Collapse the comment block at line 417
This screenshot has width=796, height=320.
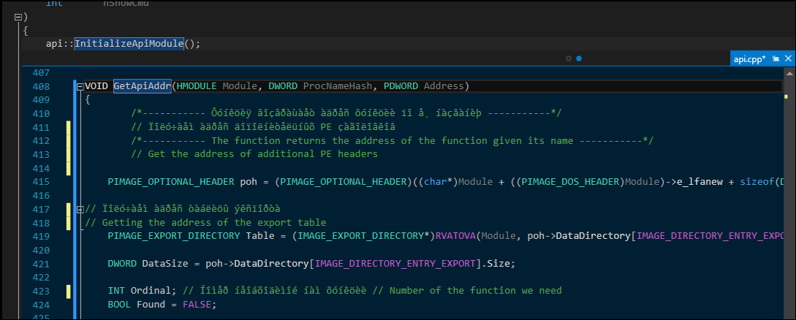(80, 210)
